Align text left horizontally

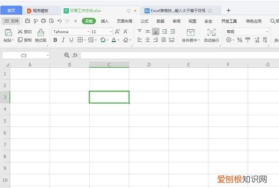coord(140,39)
